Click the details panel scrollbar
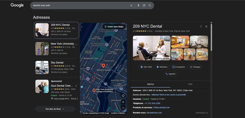245x118 pixels. click(x=211, y=37)
